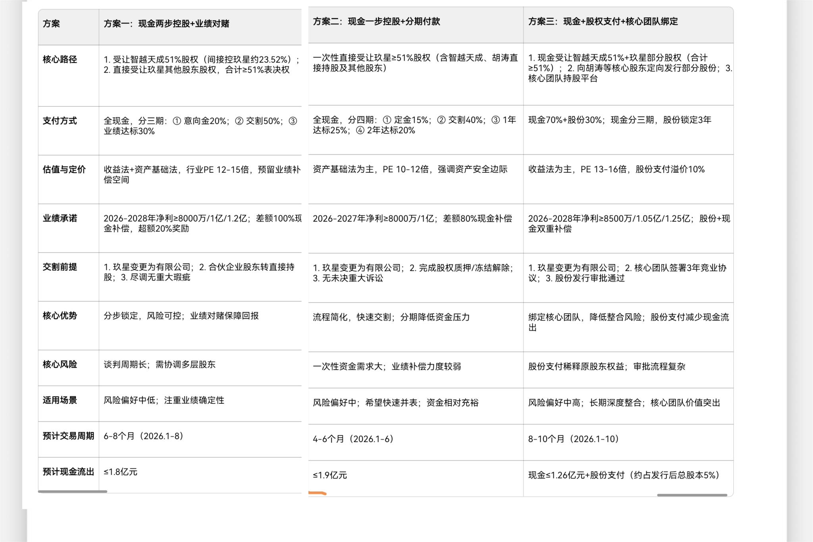Click right table's horizontal scrollbar thumb
Screen dimensions: 813x542
692,495
